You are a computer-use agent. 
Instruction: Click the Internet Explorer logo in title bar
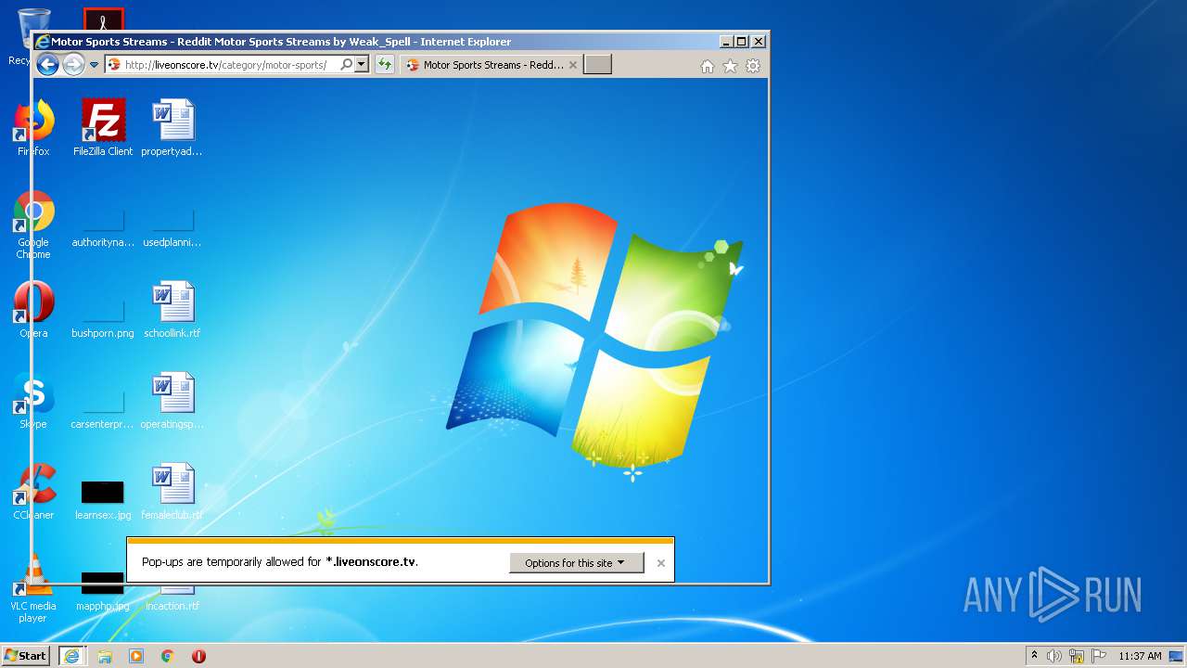42,42
